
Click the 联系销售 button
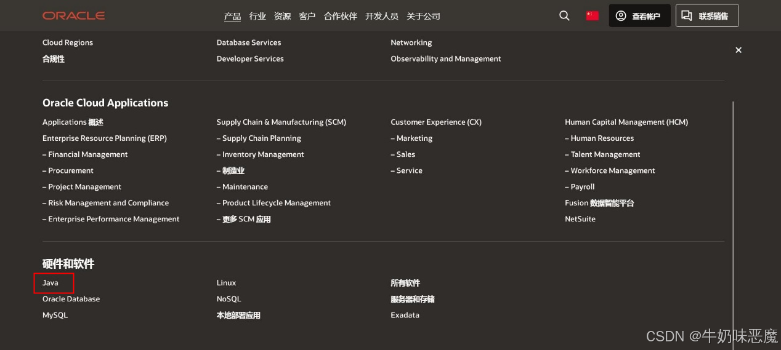click(x=707, y=15)
